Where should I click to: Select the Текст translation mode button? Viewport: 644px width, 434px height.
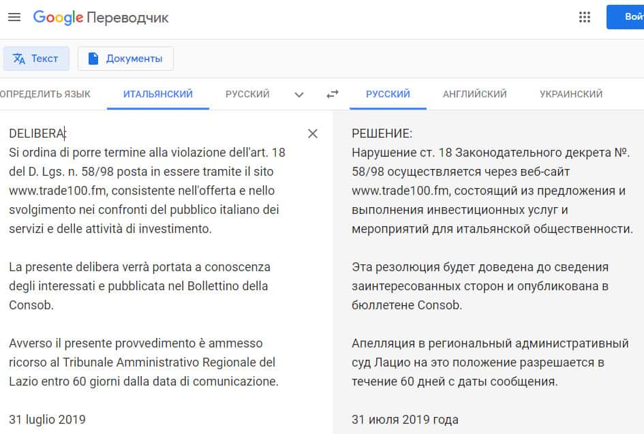click(x=36, y=59)
